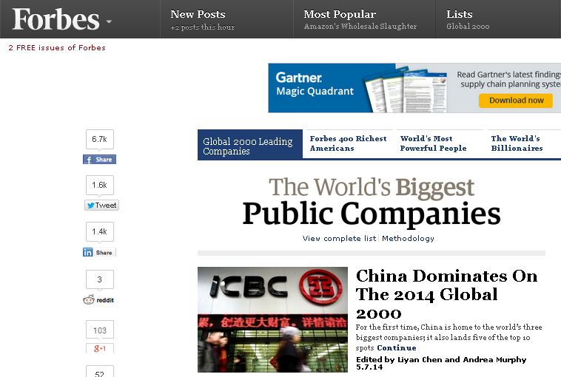Viewport: 561px width, 377px height.
Task: Open the New Posts menu
Action: (x=198, y=15)
